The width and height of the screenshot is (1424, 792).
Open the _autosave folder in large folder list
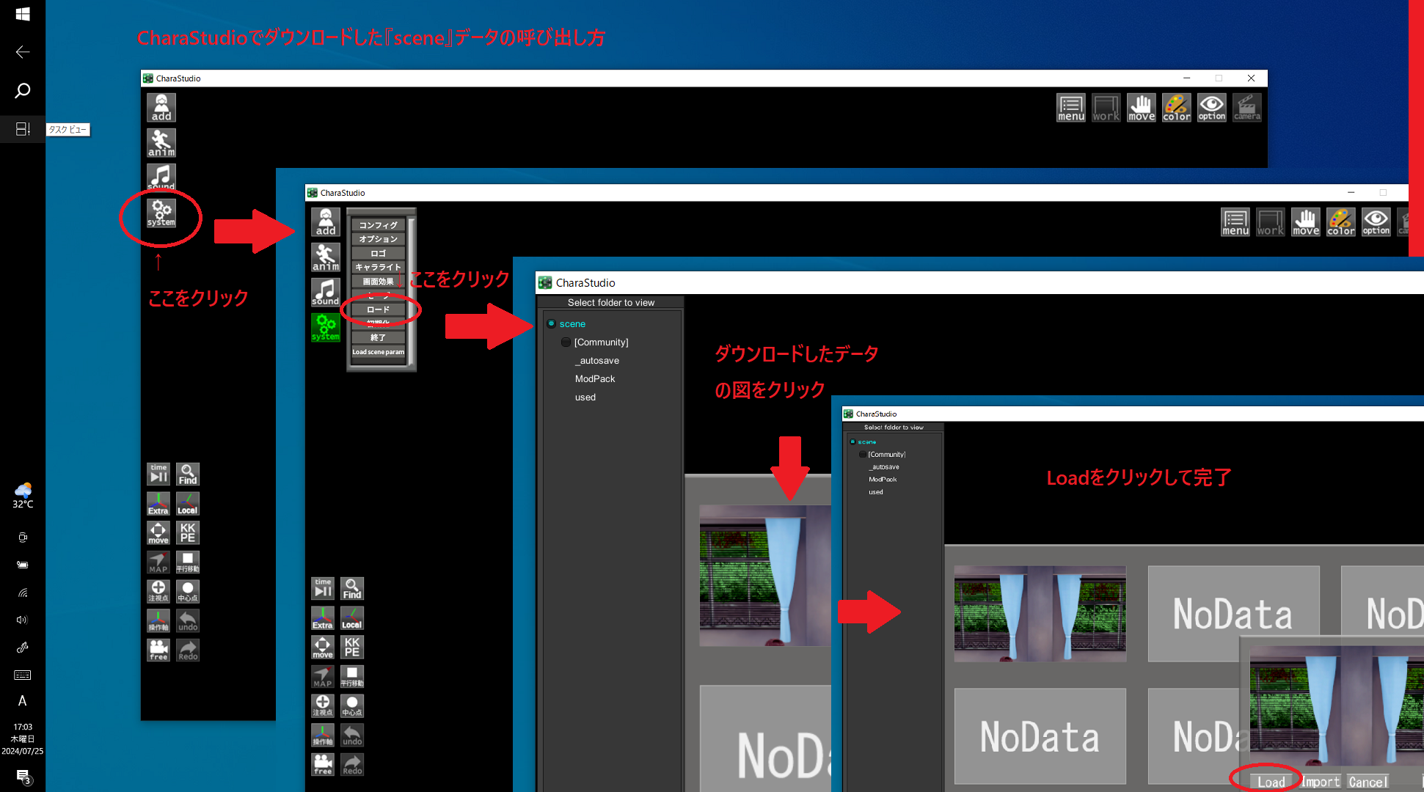pyautogui.click(x=596, y=360)
